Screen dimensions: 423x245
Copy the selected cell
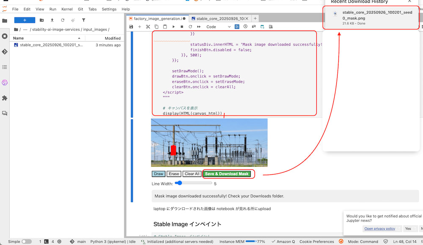(x=157, y=27)
